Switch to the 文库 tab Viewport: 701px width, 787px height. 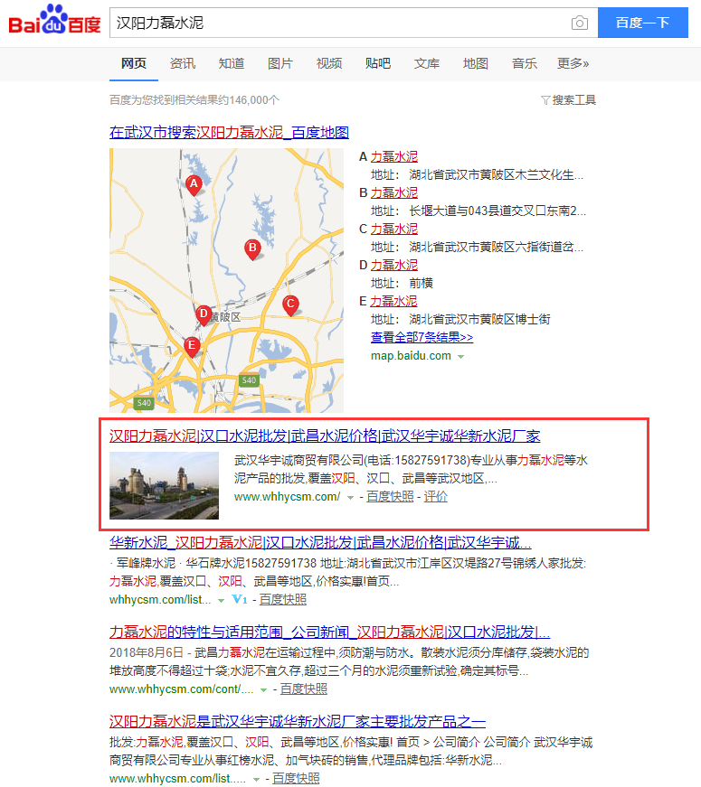click(x=427, y=64)
